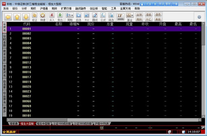This screenshot has width=207, height=136.
Task: Open settings gear icon
Action: (x=199, y=17)
